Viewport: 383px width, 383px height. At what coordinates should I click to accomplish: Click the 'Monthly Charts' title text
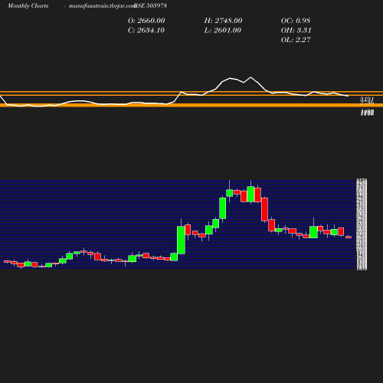click(28, 5)
